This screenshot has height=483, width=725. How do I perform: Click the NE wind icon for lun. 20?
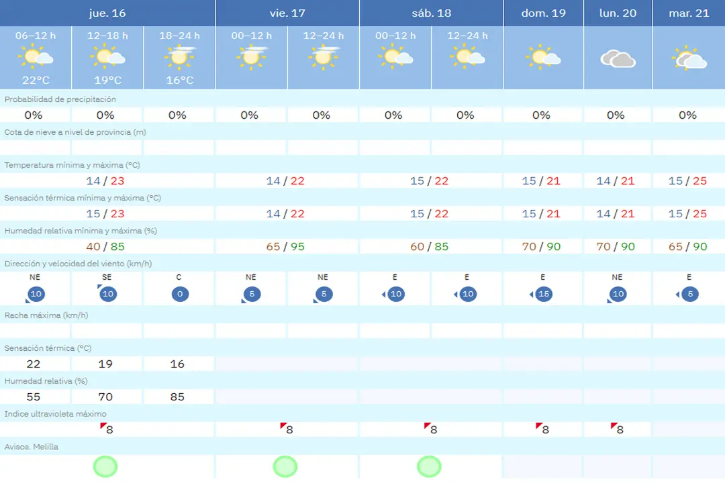(618, 294)
